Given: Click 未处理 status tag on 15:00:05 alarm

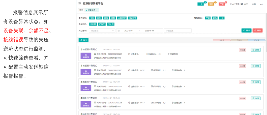Looking at the screenshot, I should coord(243,50).
